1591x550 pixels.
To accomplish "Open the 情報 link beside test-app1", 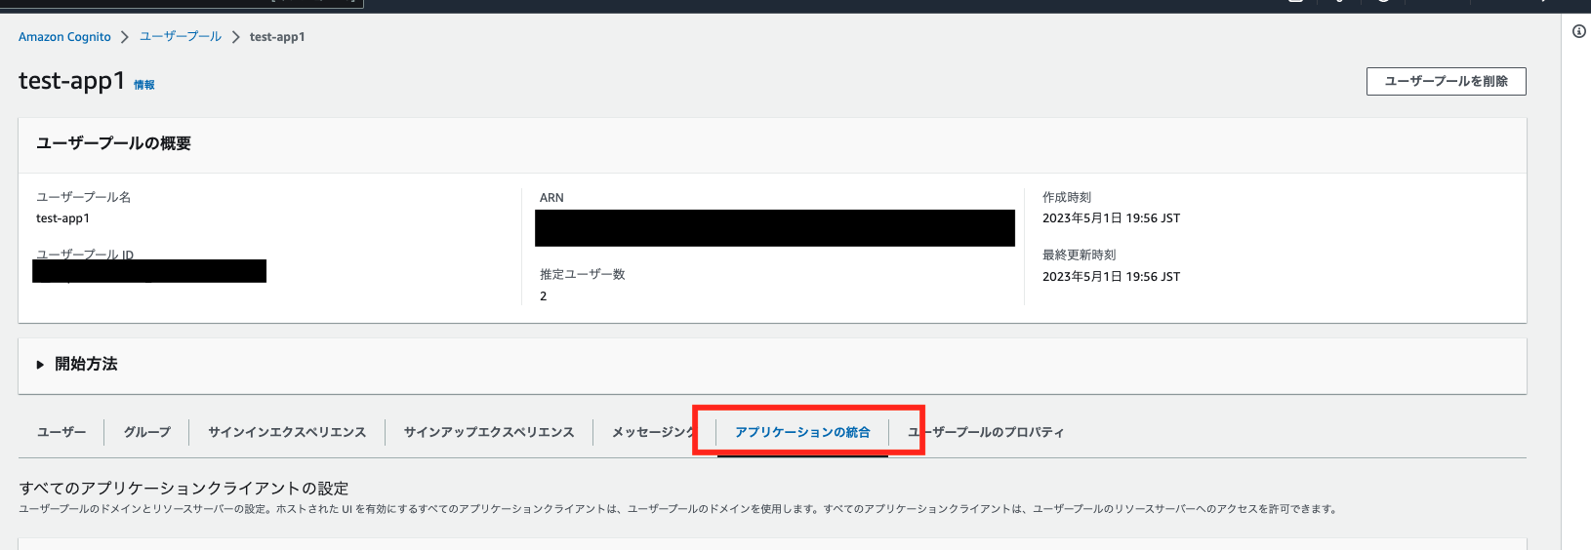I will pyautogui.click(x=144, y=85).
